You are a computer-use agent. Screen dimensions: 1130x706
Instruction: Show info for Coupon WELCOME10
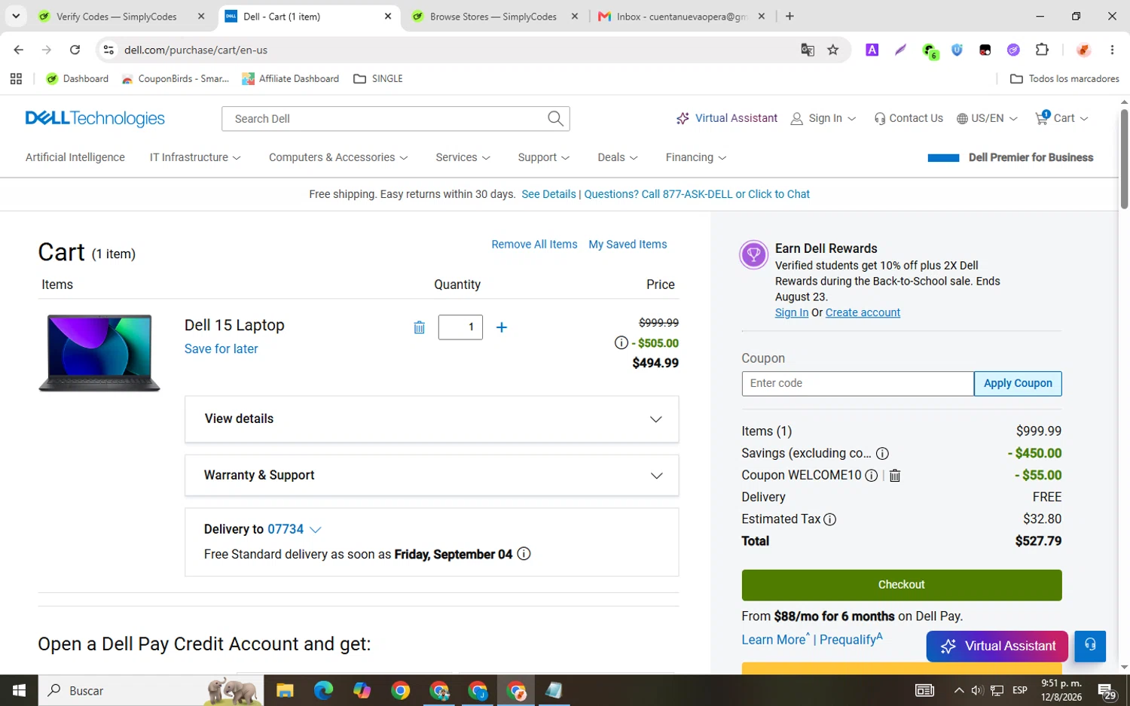[871, 476]
